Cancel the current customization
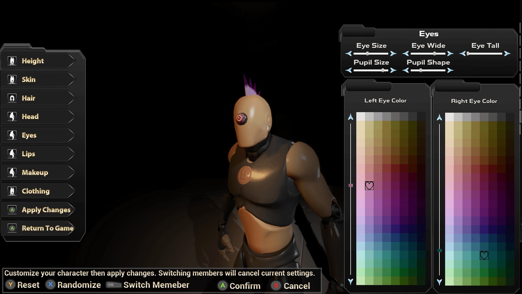Screen dimensions: 522x294 tap(297, 286)
